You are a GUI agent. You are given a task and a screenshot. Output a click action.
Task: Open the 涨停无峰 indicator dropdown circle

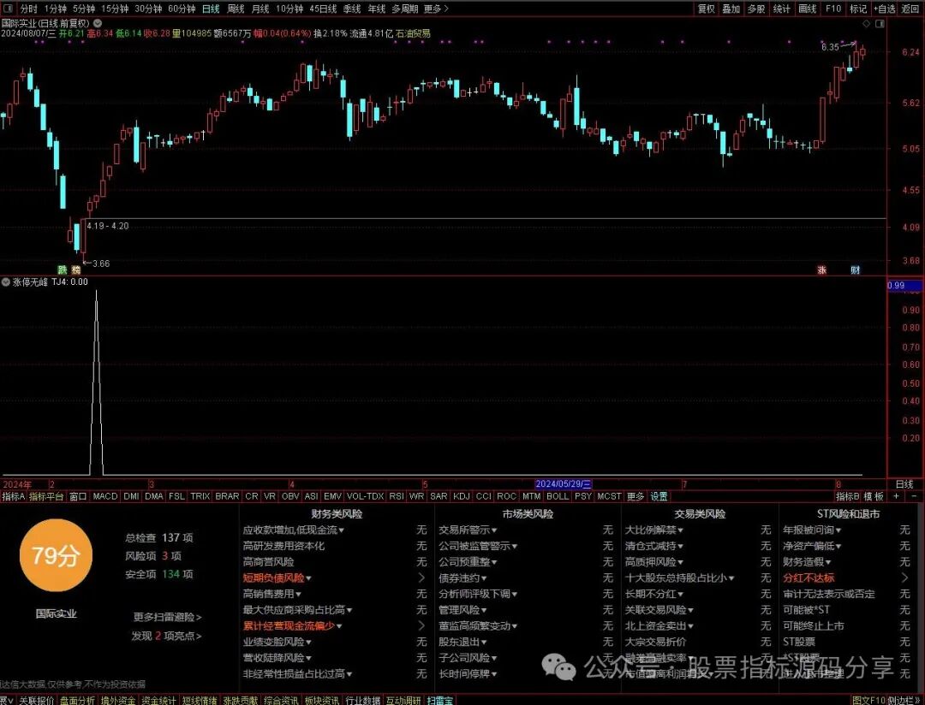(6, 281)
